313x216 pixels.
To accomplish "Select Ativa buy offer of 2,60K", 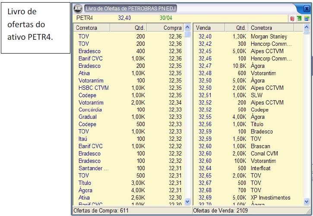I will click(129, 197).
